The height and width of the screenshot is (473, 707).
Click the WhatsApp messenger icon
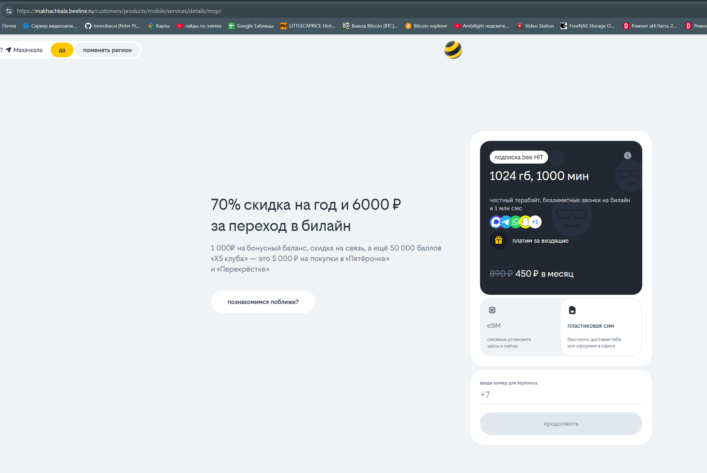[515, 222]
